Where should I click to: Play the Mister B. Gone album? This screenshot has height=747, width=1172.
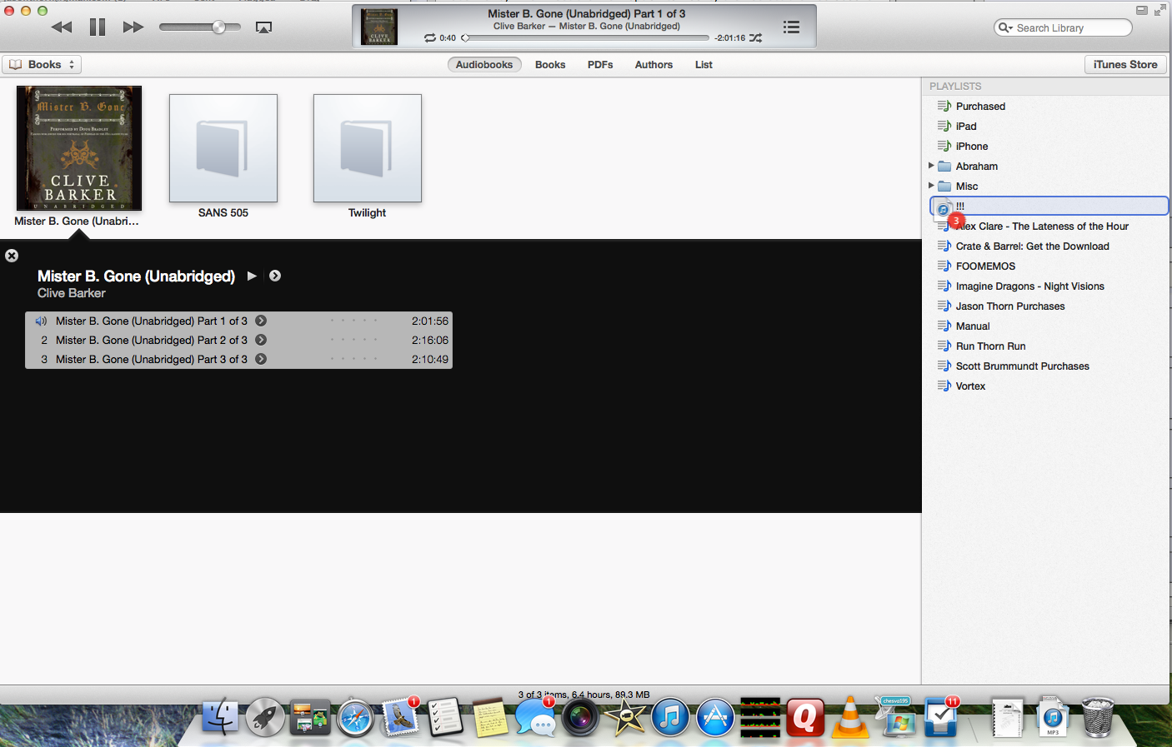coord(252,276)
